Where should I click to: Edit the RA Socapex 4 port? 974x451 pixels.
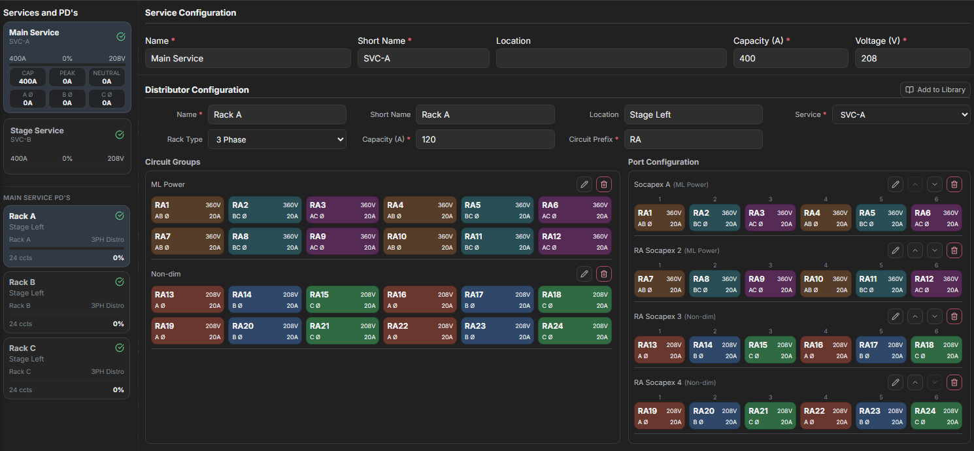[896, 382]
